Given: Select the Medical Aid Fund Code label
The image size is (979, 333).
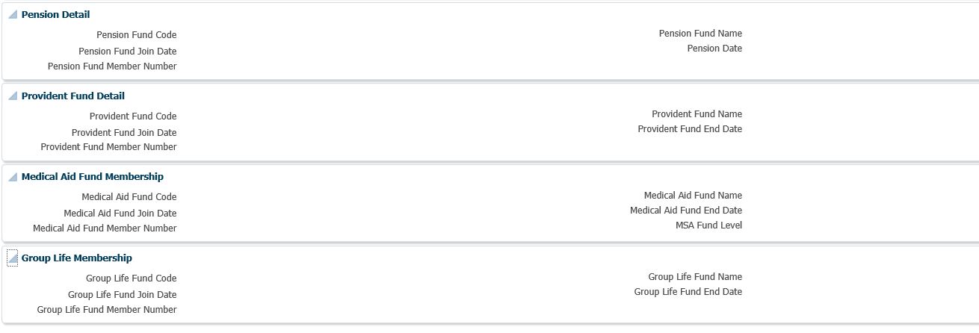Looking at the screenshot, I should tap(129, 197).
